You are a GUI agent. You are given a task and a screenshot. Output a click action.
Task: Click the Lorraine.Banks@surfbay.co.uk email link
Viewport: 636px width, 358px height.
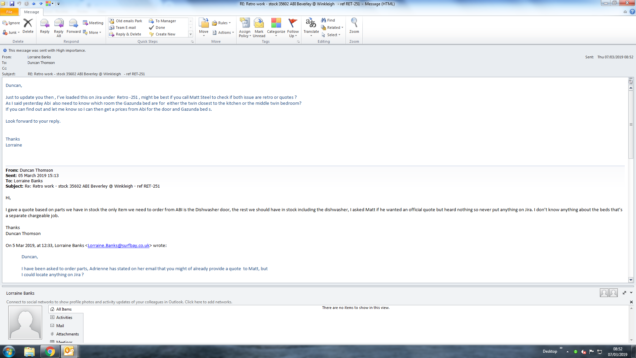click(x=118, y=245)
